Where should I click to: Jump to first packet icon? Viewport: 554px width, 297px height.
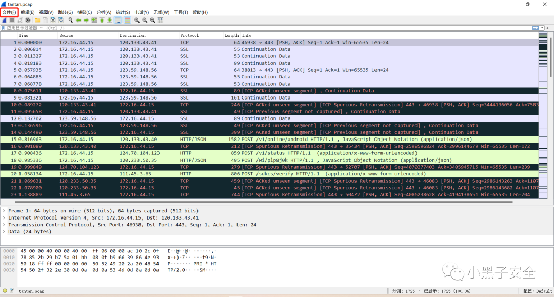point(102,21)
